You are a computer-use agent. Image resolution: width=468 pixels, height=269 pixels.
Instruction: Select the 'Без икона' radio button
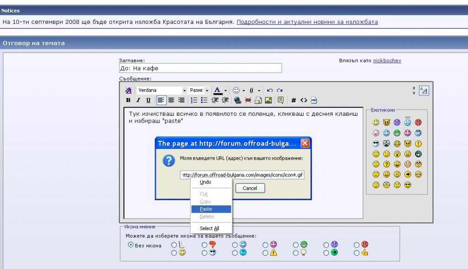(x=130, y=245)
